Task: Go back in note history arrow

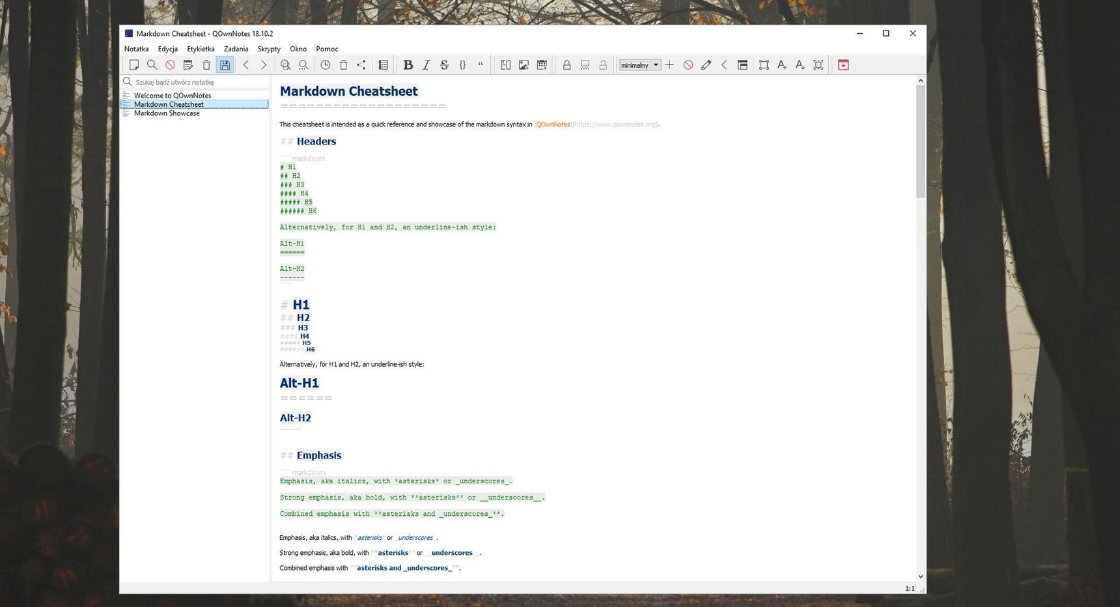Action: point(246,65)
